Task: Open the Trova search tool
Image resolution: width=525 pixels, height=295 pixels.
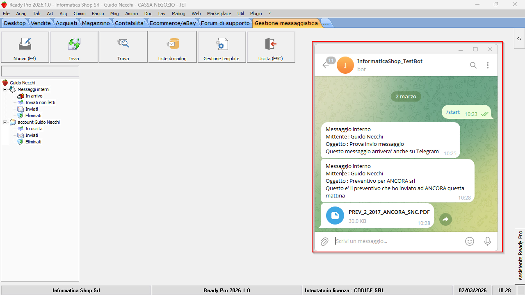Action: (x=123, y=44)
